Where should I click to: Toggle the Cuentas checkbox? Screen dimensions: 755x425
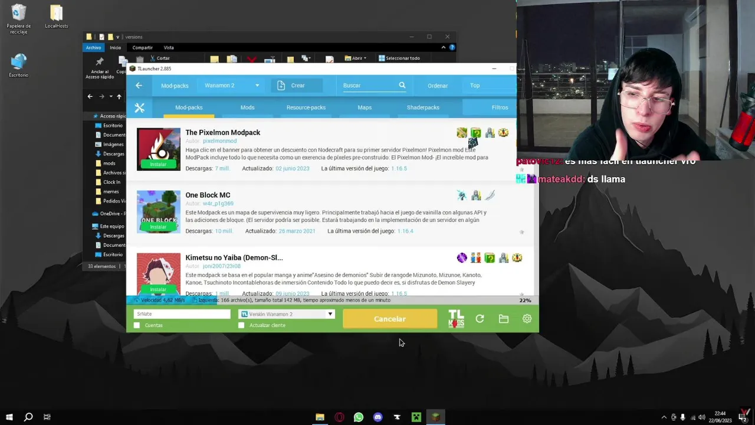pyautogui.click(x=137, y=325)
